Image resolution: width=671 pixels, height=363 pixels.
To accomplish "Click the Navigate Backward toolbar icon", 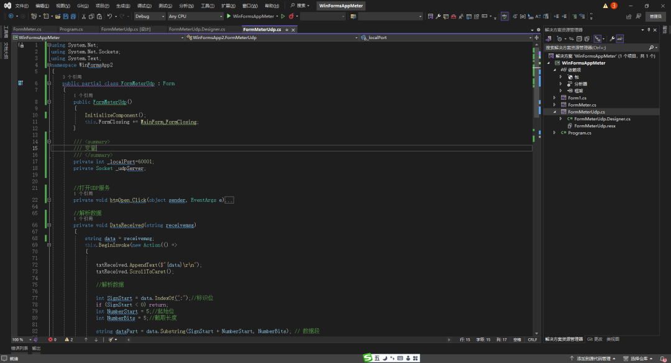I will [x=11, y=16].
